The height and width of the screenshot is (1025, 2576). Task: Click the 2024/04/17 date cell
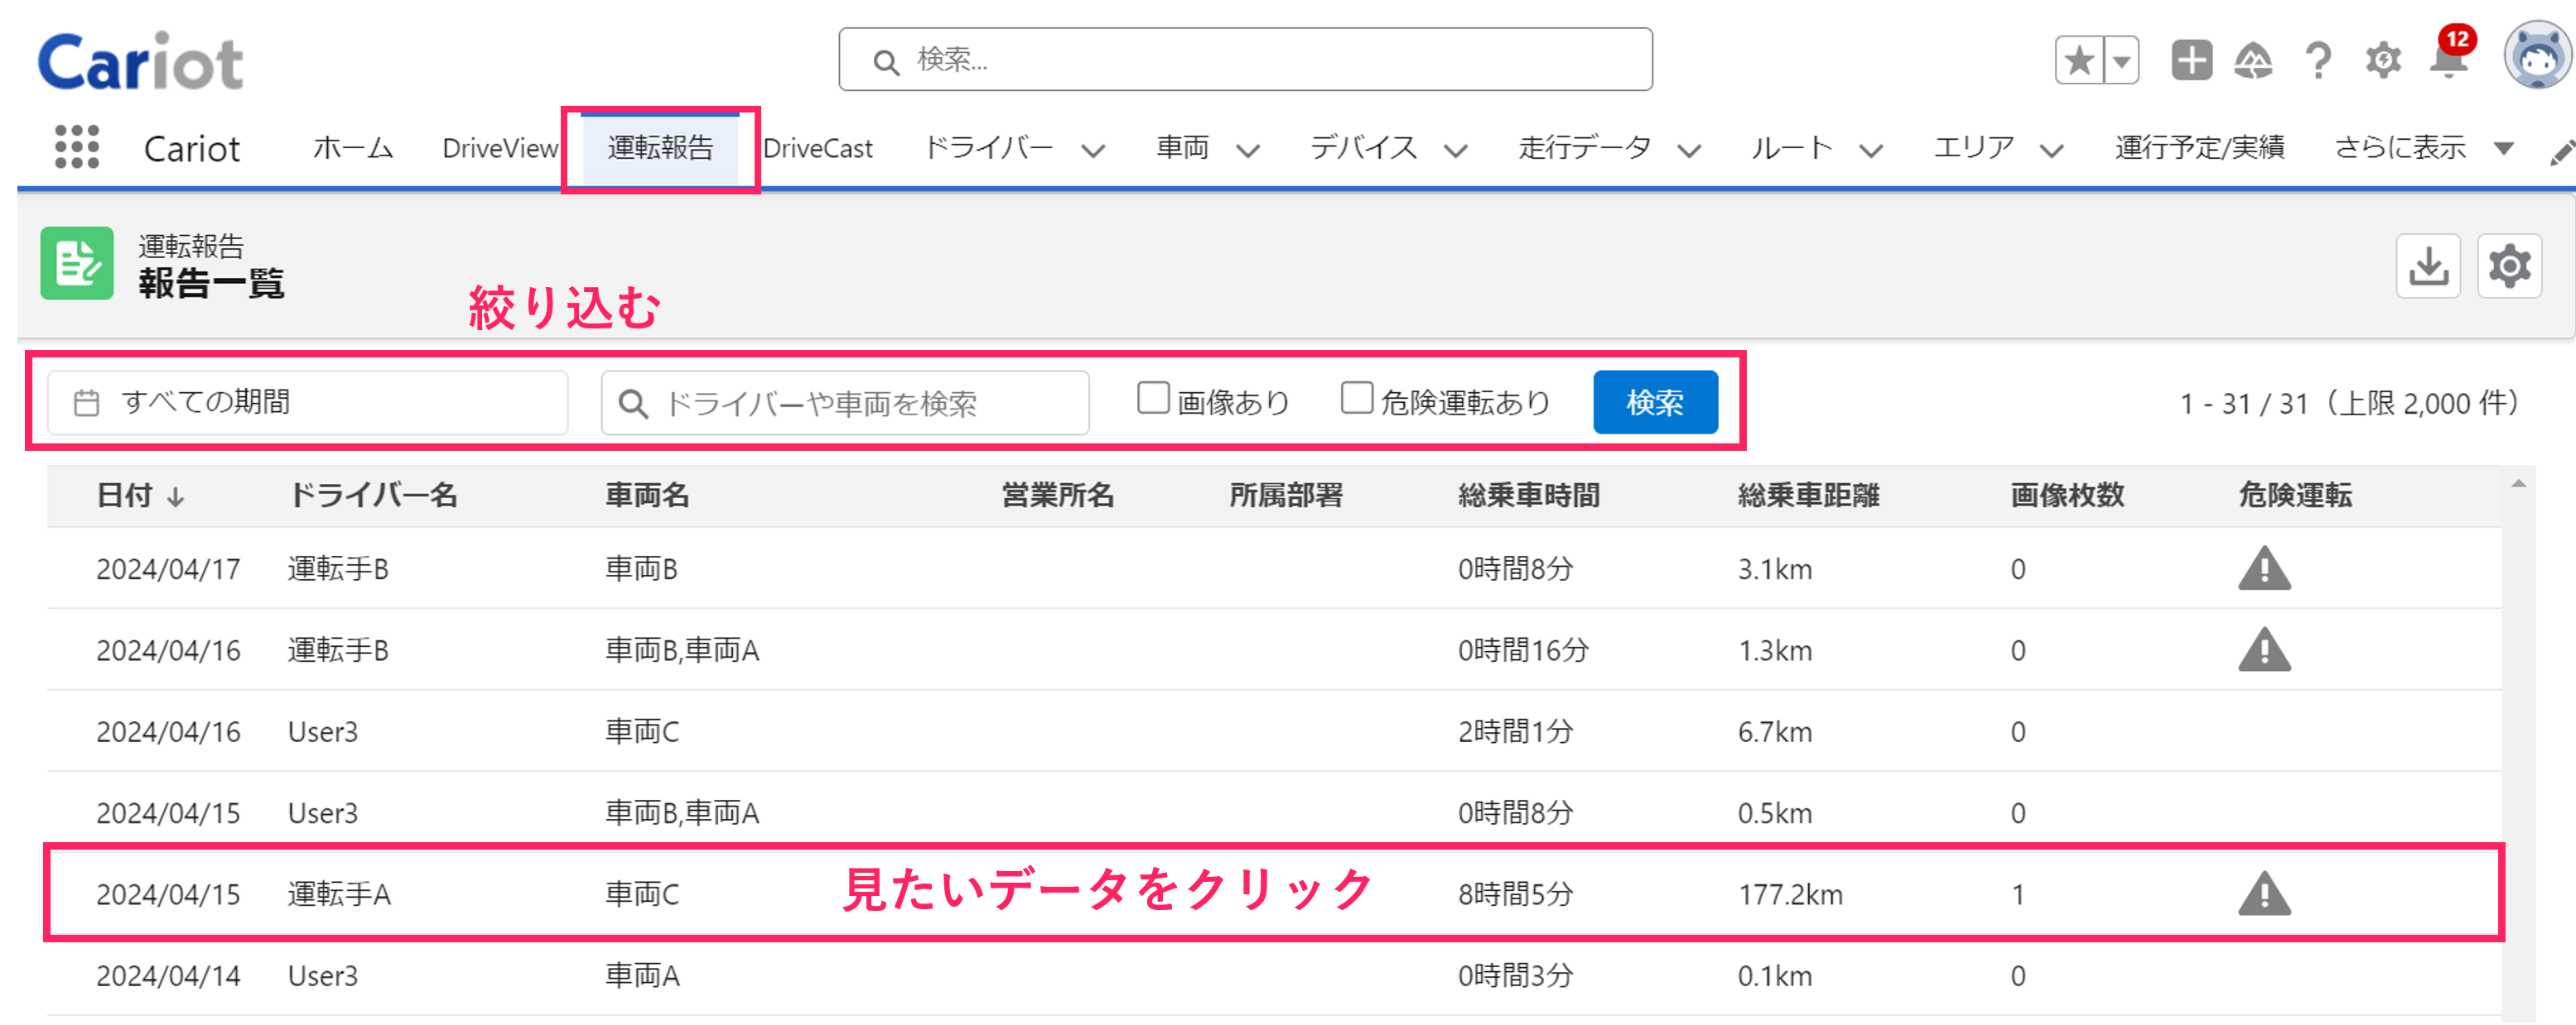168,569
